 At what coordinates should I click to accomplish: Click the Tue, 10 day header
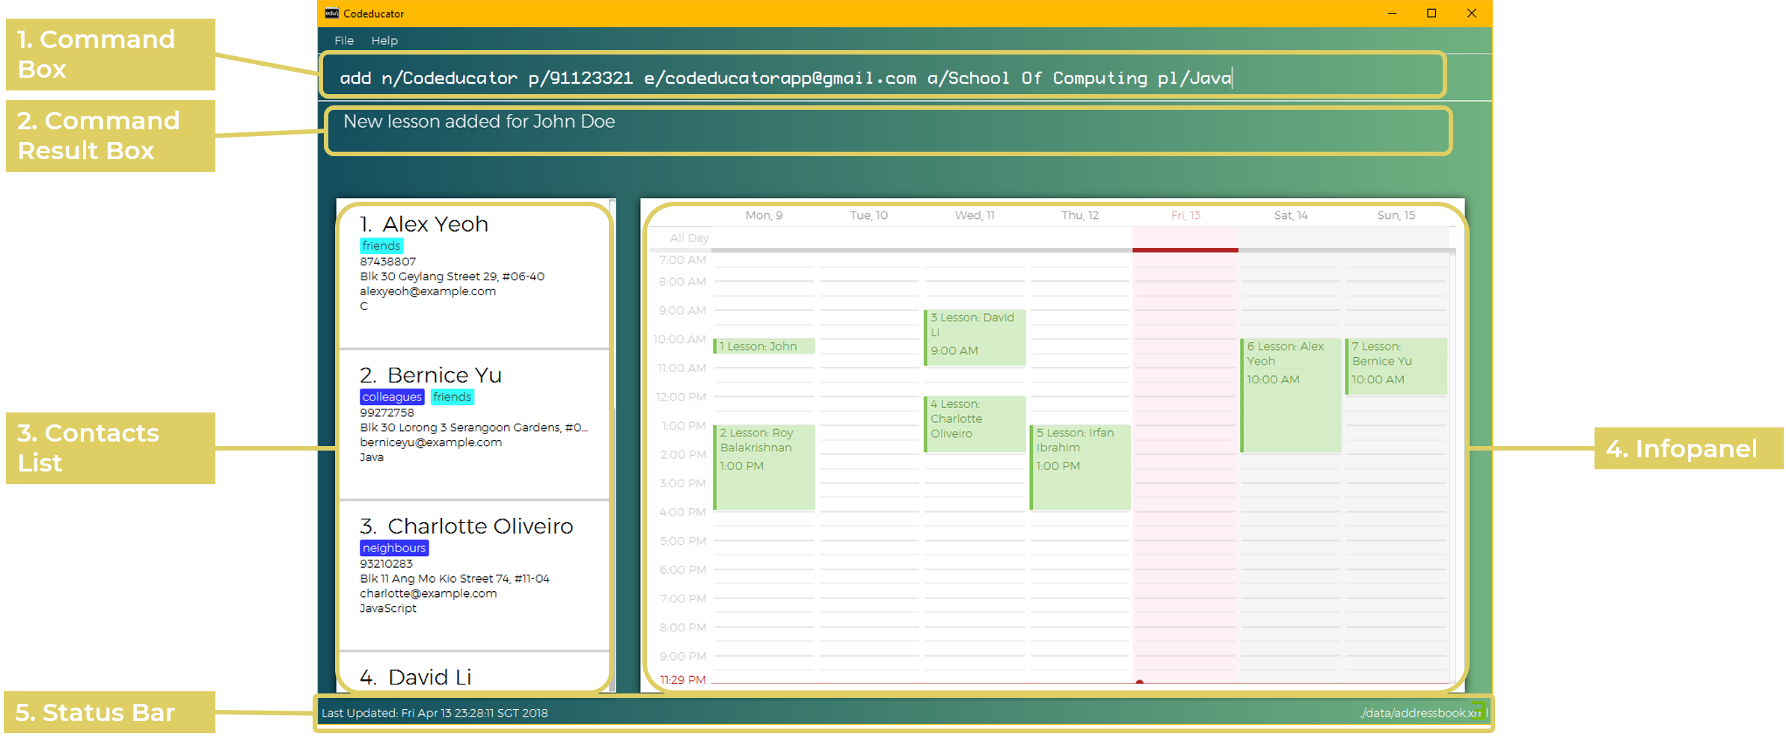[x=868, y=215]
